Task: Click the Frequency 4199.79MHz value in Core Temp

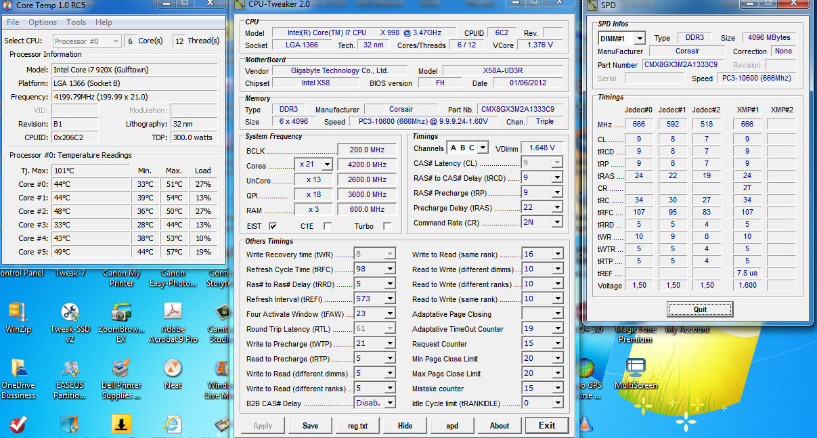Action: (135, 97)
